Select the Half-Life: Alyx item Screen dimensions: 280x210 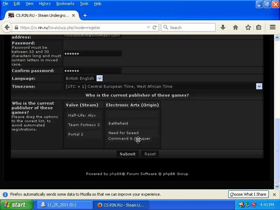pos(84,115)
